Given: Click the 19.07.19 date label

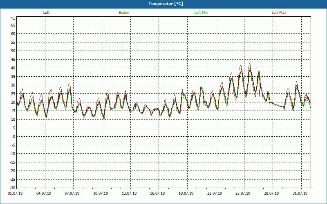Looking at the screenshot, I should point(186,193).
